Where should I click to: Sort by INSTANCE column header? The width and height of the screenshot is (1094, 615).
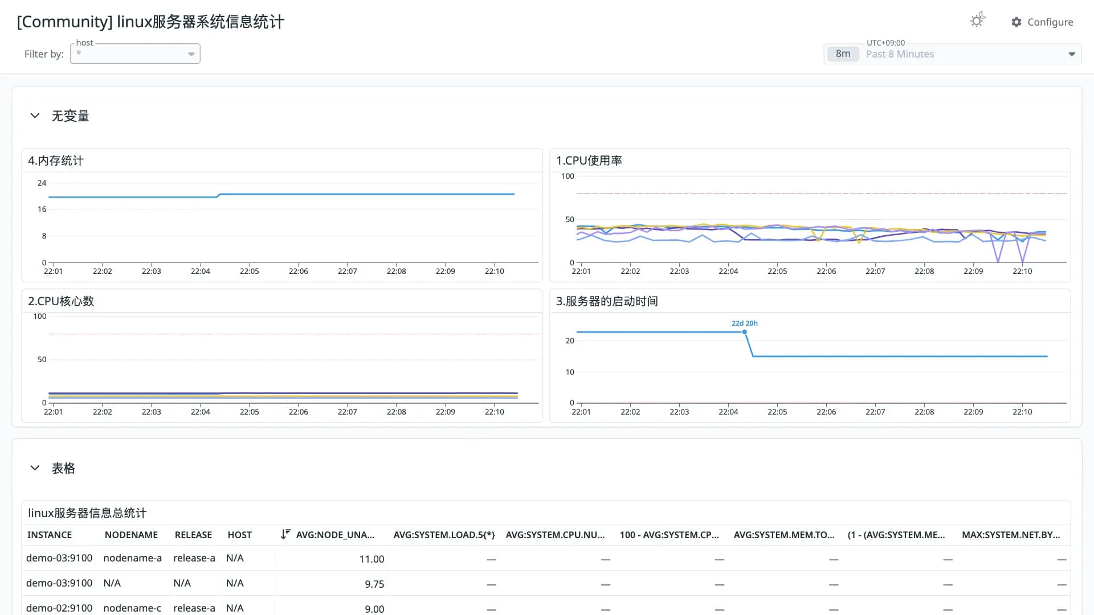(50, 535)
